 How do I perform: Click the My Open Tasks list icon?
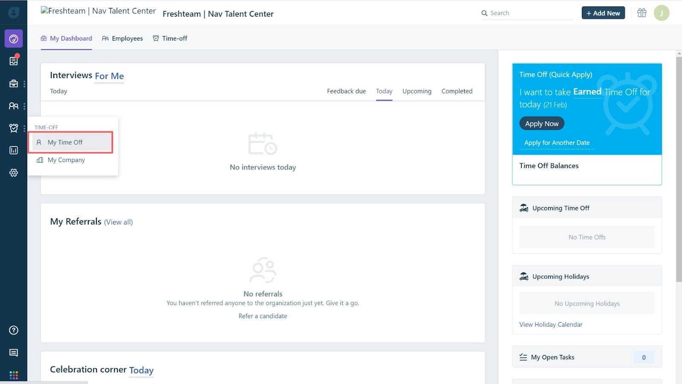523,358
